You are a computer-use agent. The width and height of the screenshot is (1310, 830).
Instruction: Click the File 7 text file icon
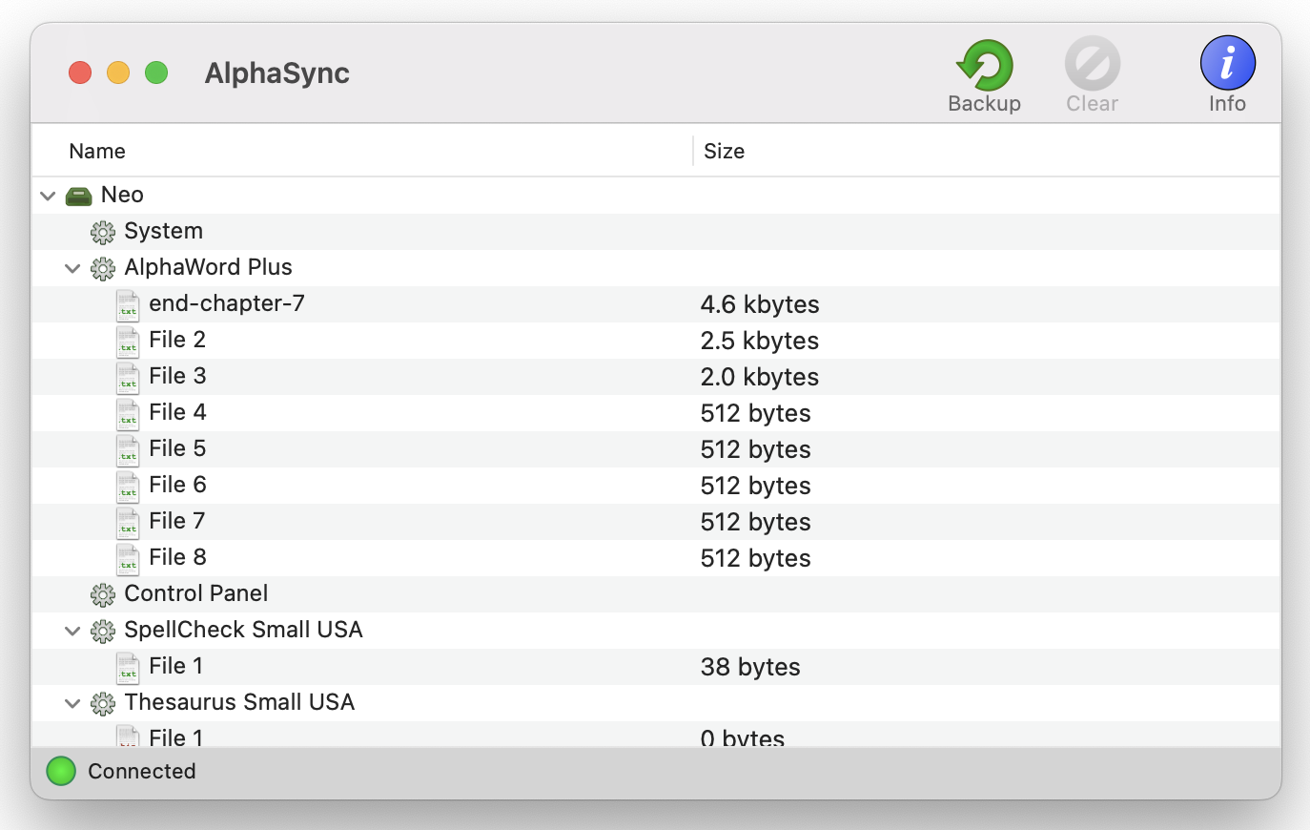point(128,523)
